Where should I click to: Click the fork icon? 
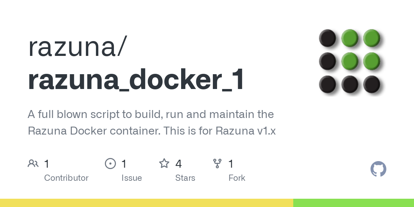tap(217, 164)
